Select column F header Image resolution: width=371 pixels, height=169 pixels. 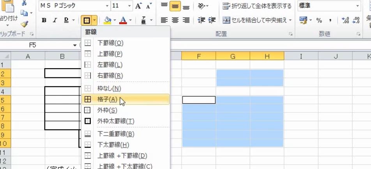tap(198, 56)
